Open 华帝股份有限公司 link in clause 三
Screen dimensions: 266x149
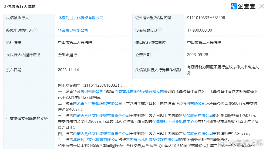tap(198, 116)
